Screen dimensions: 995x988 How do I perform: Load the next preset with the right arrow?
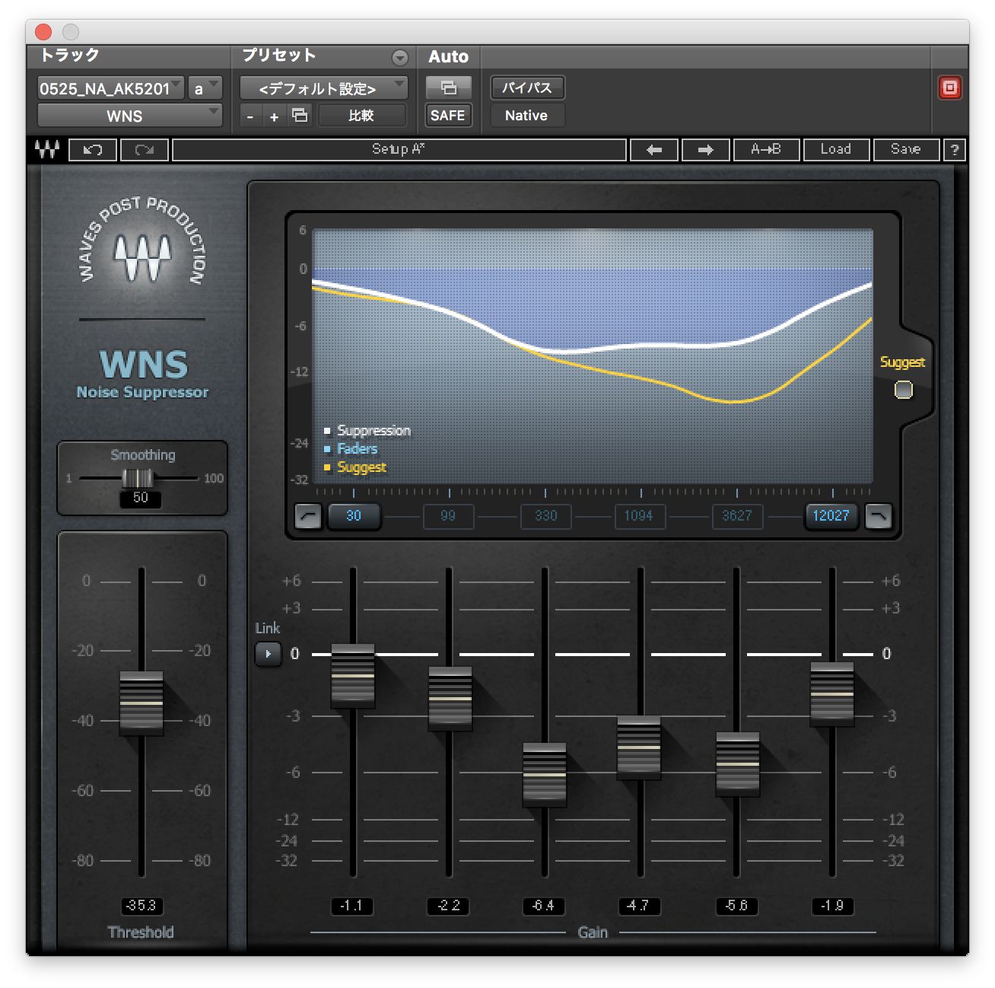pos(705,150)
